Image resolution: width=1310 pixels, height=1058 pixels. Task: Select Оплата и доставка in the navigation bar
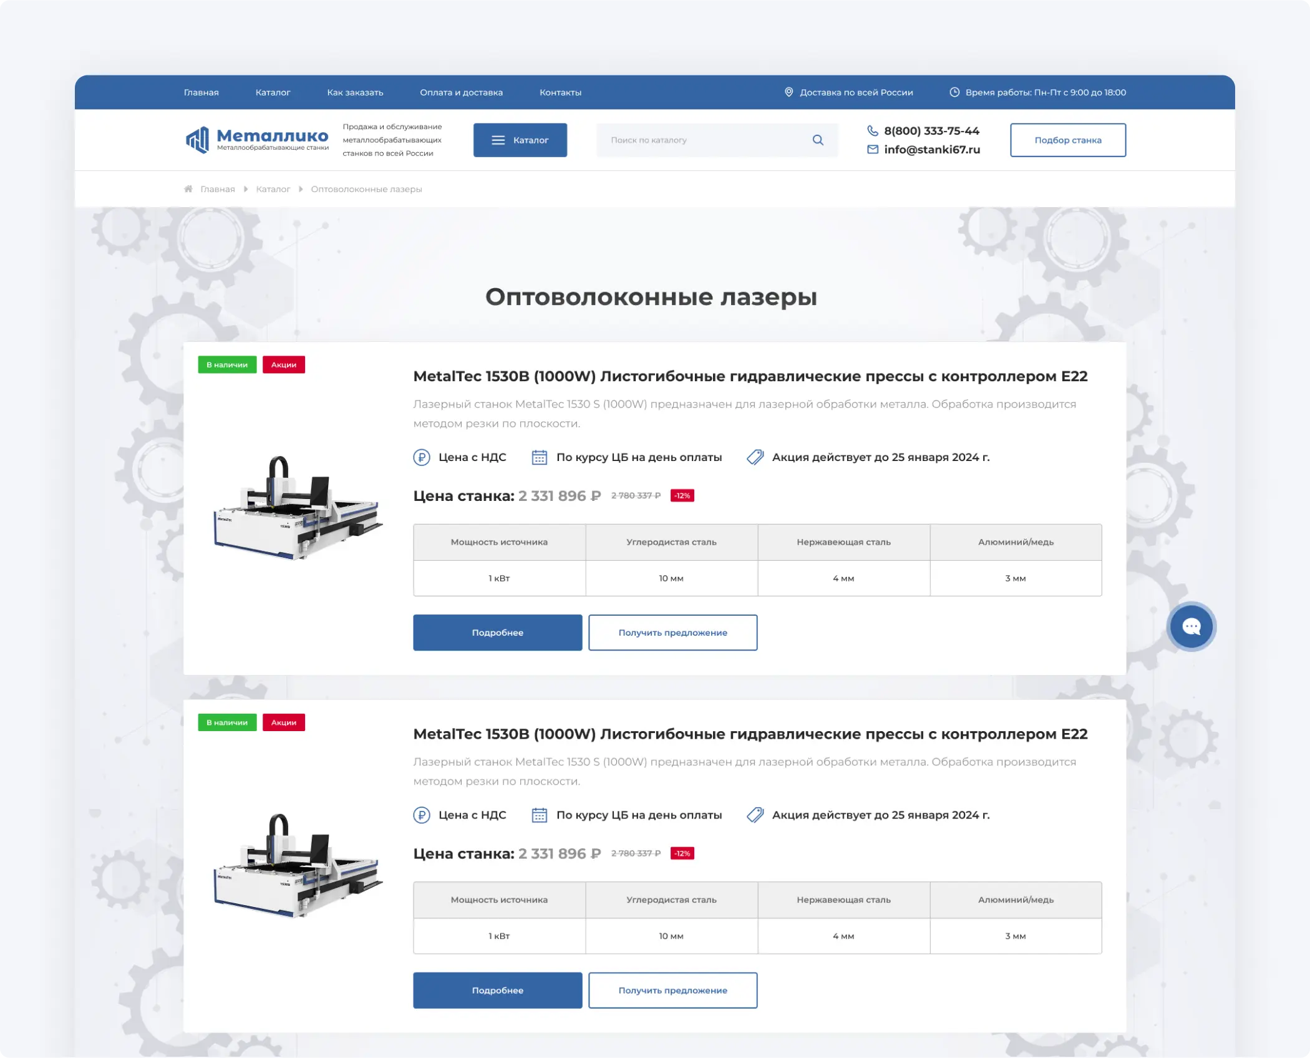[x=461, y=92]
